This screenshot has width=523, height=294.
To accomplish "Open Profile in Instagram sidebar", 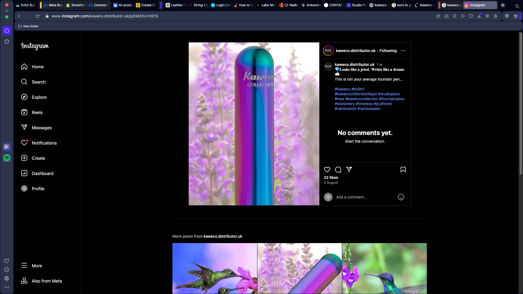I will 33,189.
